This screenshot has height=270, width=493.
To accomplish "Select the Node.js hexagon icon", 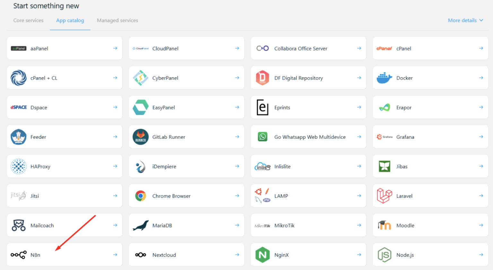I will point(385,255).
